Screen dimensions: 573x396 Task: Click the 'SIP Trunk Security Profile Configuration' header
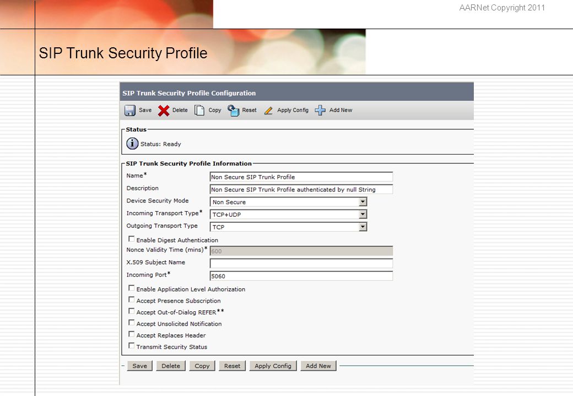click(189, 93)
